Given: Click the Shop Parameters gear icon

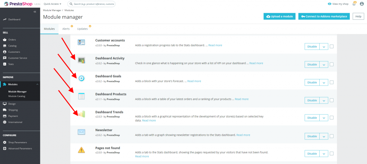Looking at the screenshot, I should [4, 142].
